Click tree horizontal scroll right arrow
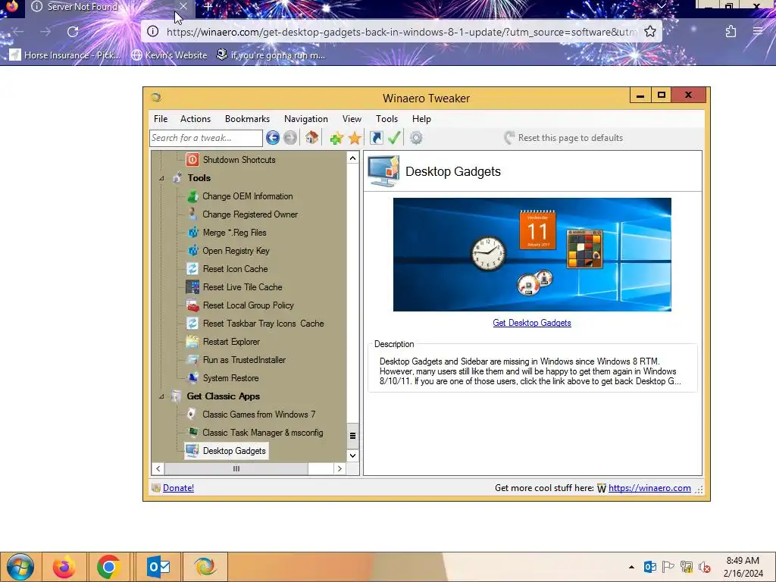This screenshot has width=776, height=582. point(339,468)
